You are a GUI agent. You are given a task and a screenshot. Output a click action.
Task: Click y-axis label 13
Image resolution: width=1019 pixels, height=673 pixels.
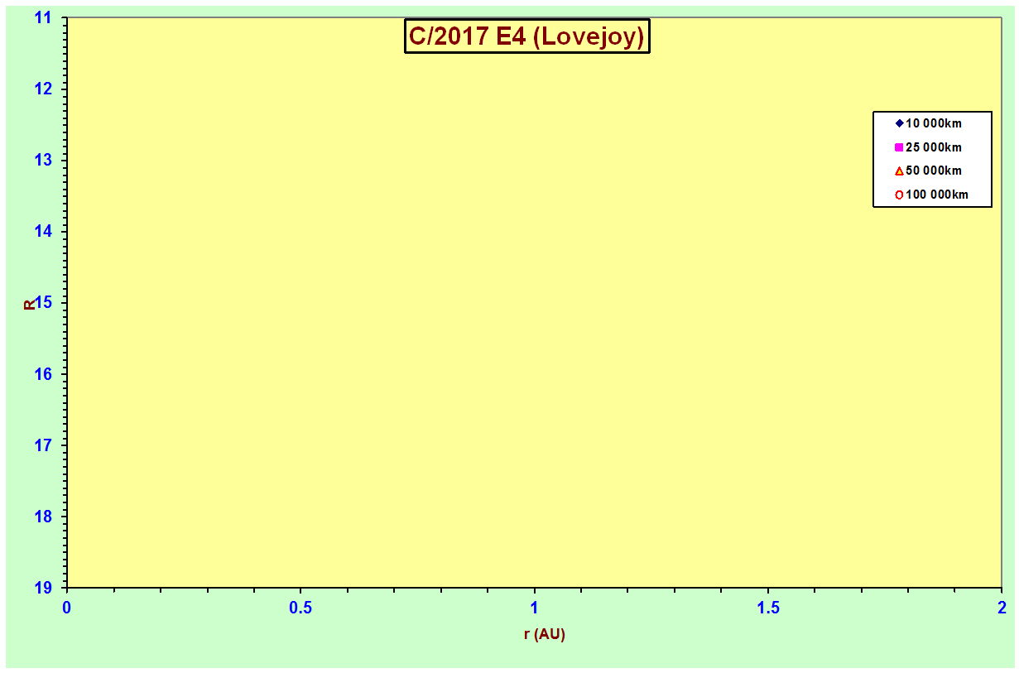point(45,160)
